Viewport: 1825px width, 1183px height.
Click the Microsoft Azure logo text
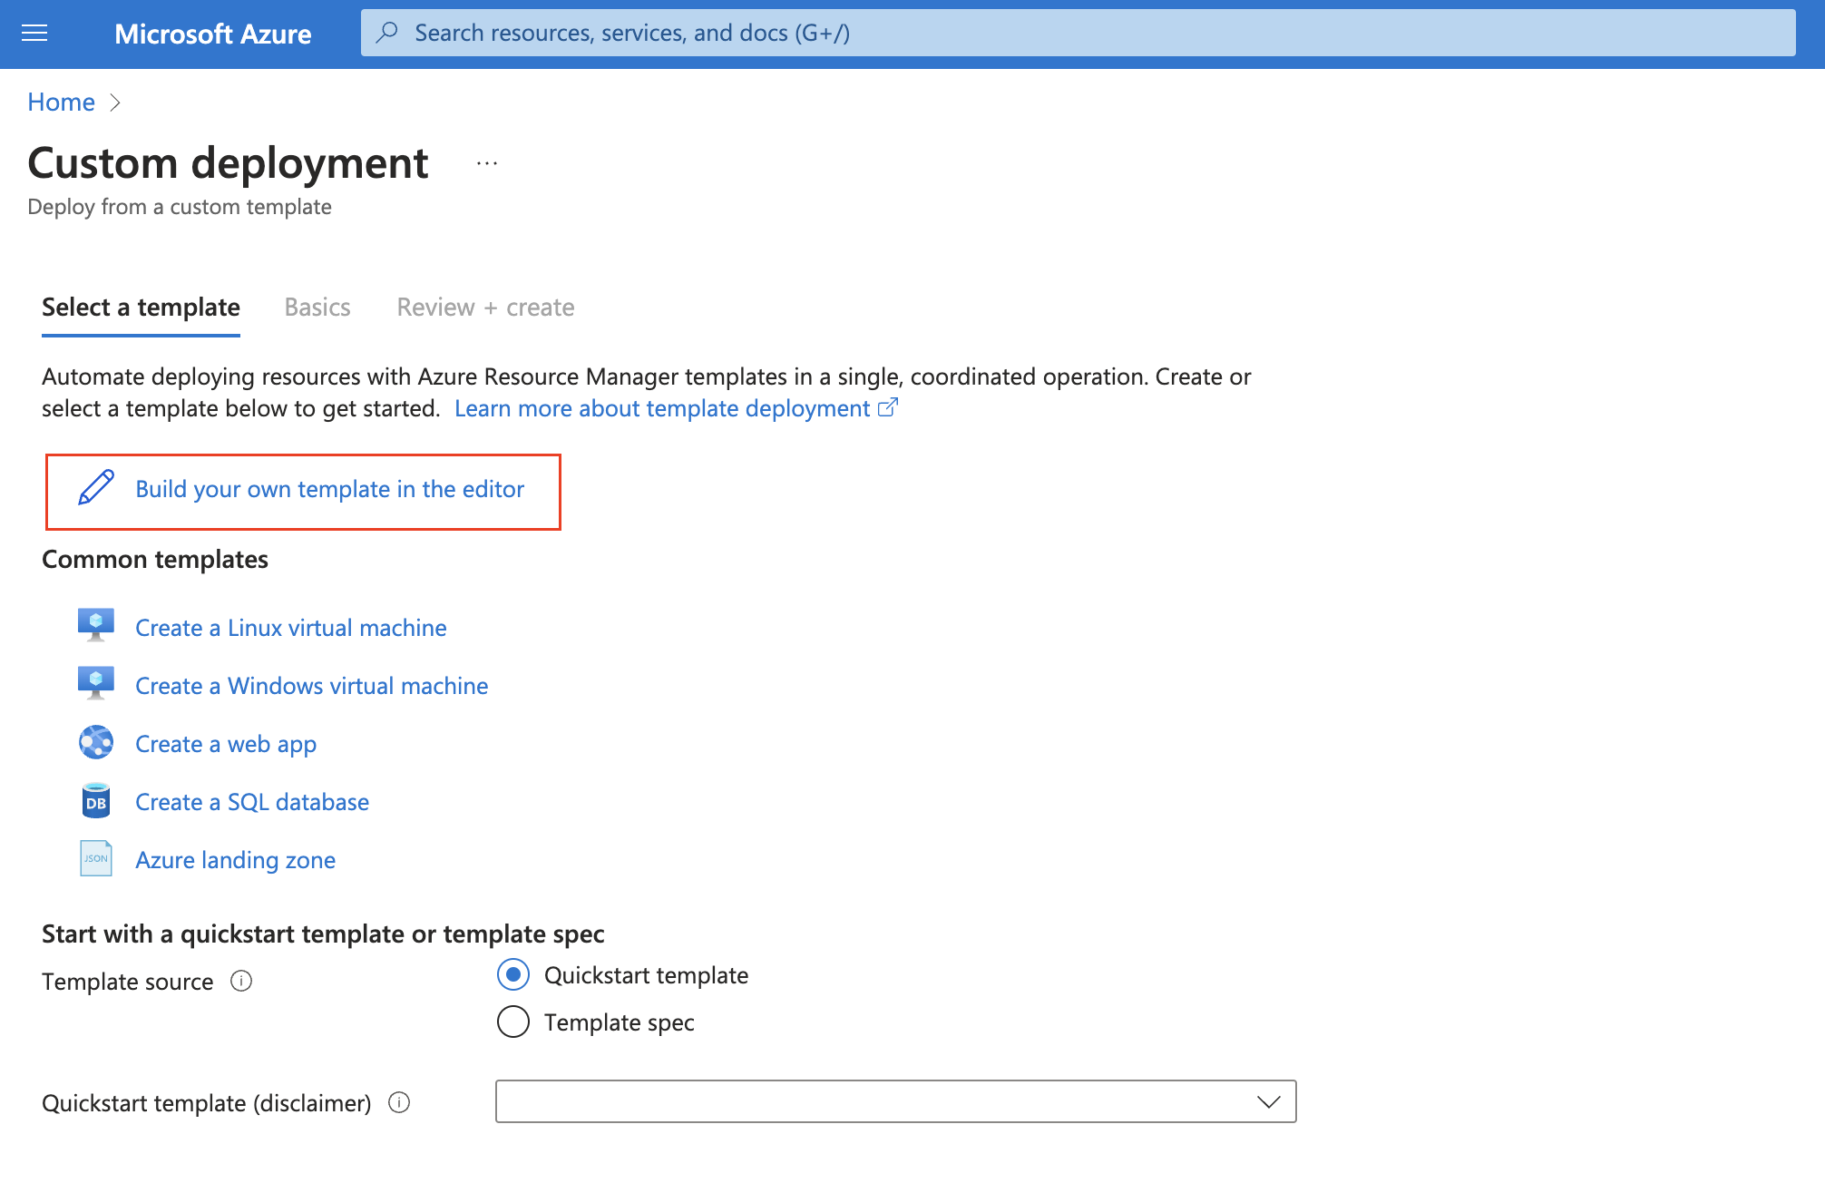click(213, 34)
